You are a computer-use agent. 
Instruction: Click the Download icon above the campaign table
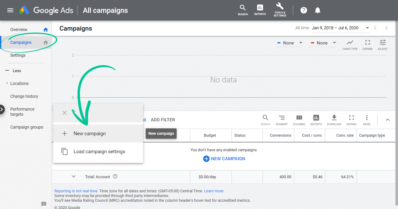[334, 120]
